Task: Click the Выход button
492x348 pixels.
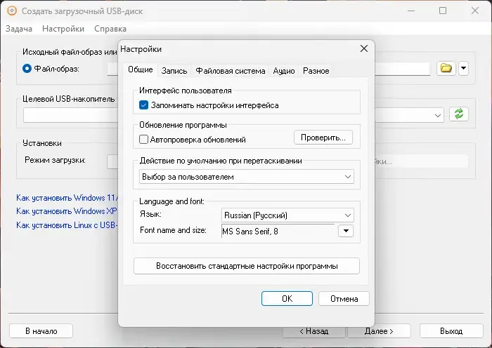Action: (x=451, y=331)
